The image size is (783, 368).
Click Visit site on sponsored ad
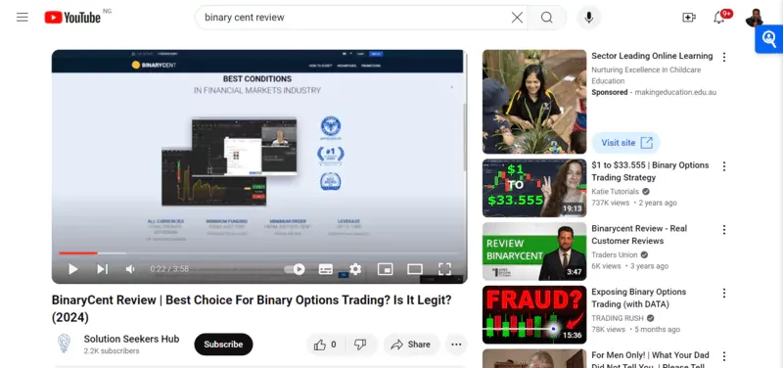coord(626,143)
